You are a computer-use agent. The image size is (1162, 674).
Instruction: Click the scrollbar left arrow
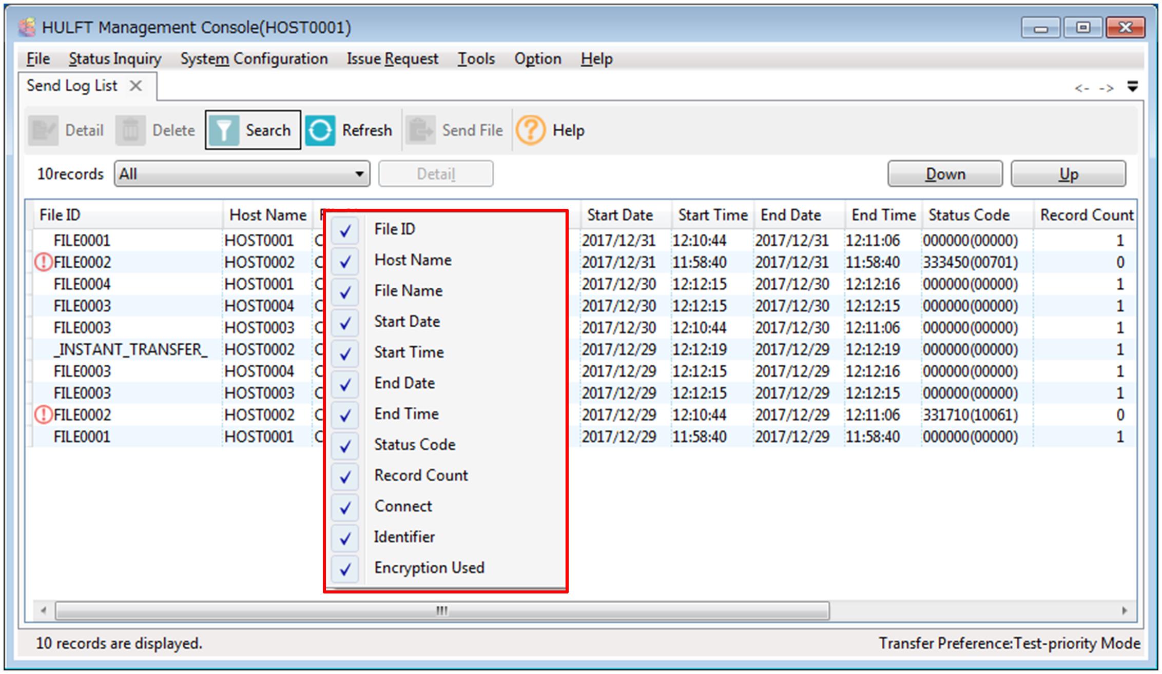[44, 611]
